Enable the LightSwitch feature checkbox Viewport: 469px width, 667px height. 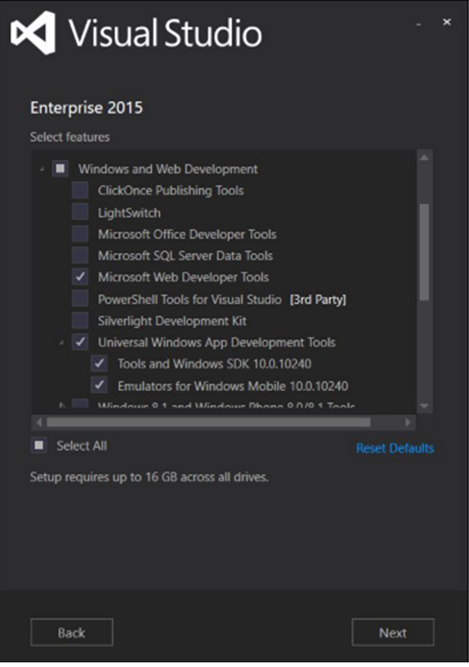pos(80,212)
